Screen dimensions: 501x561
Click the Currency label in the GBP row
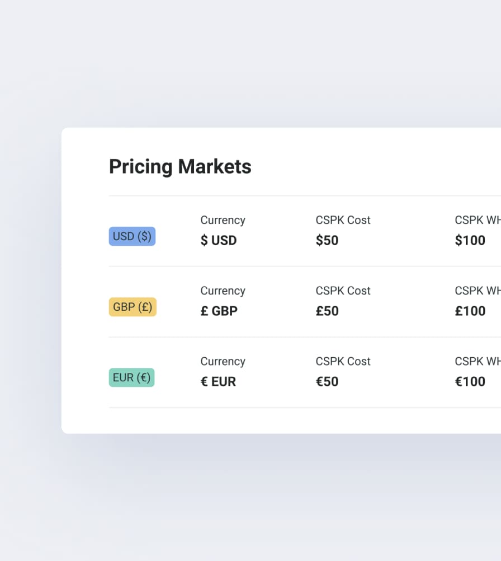[223, 291]
